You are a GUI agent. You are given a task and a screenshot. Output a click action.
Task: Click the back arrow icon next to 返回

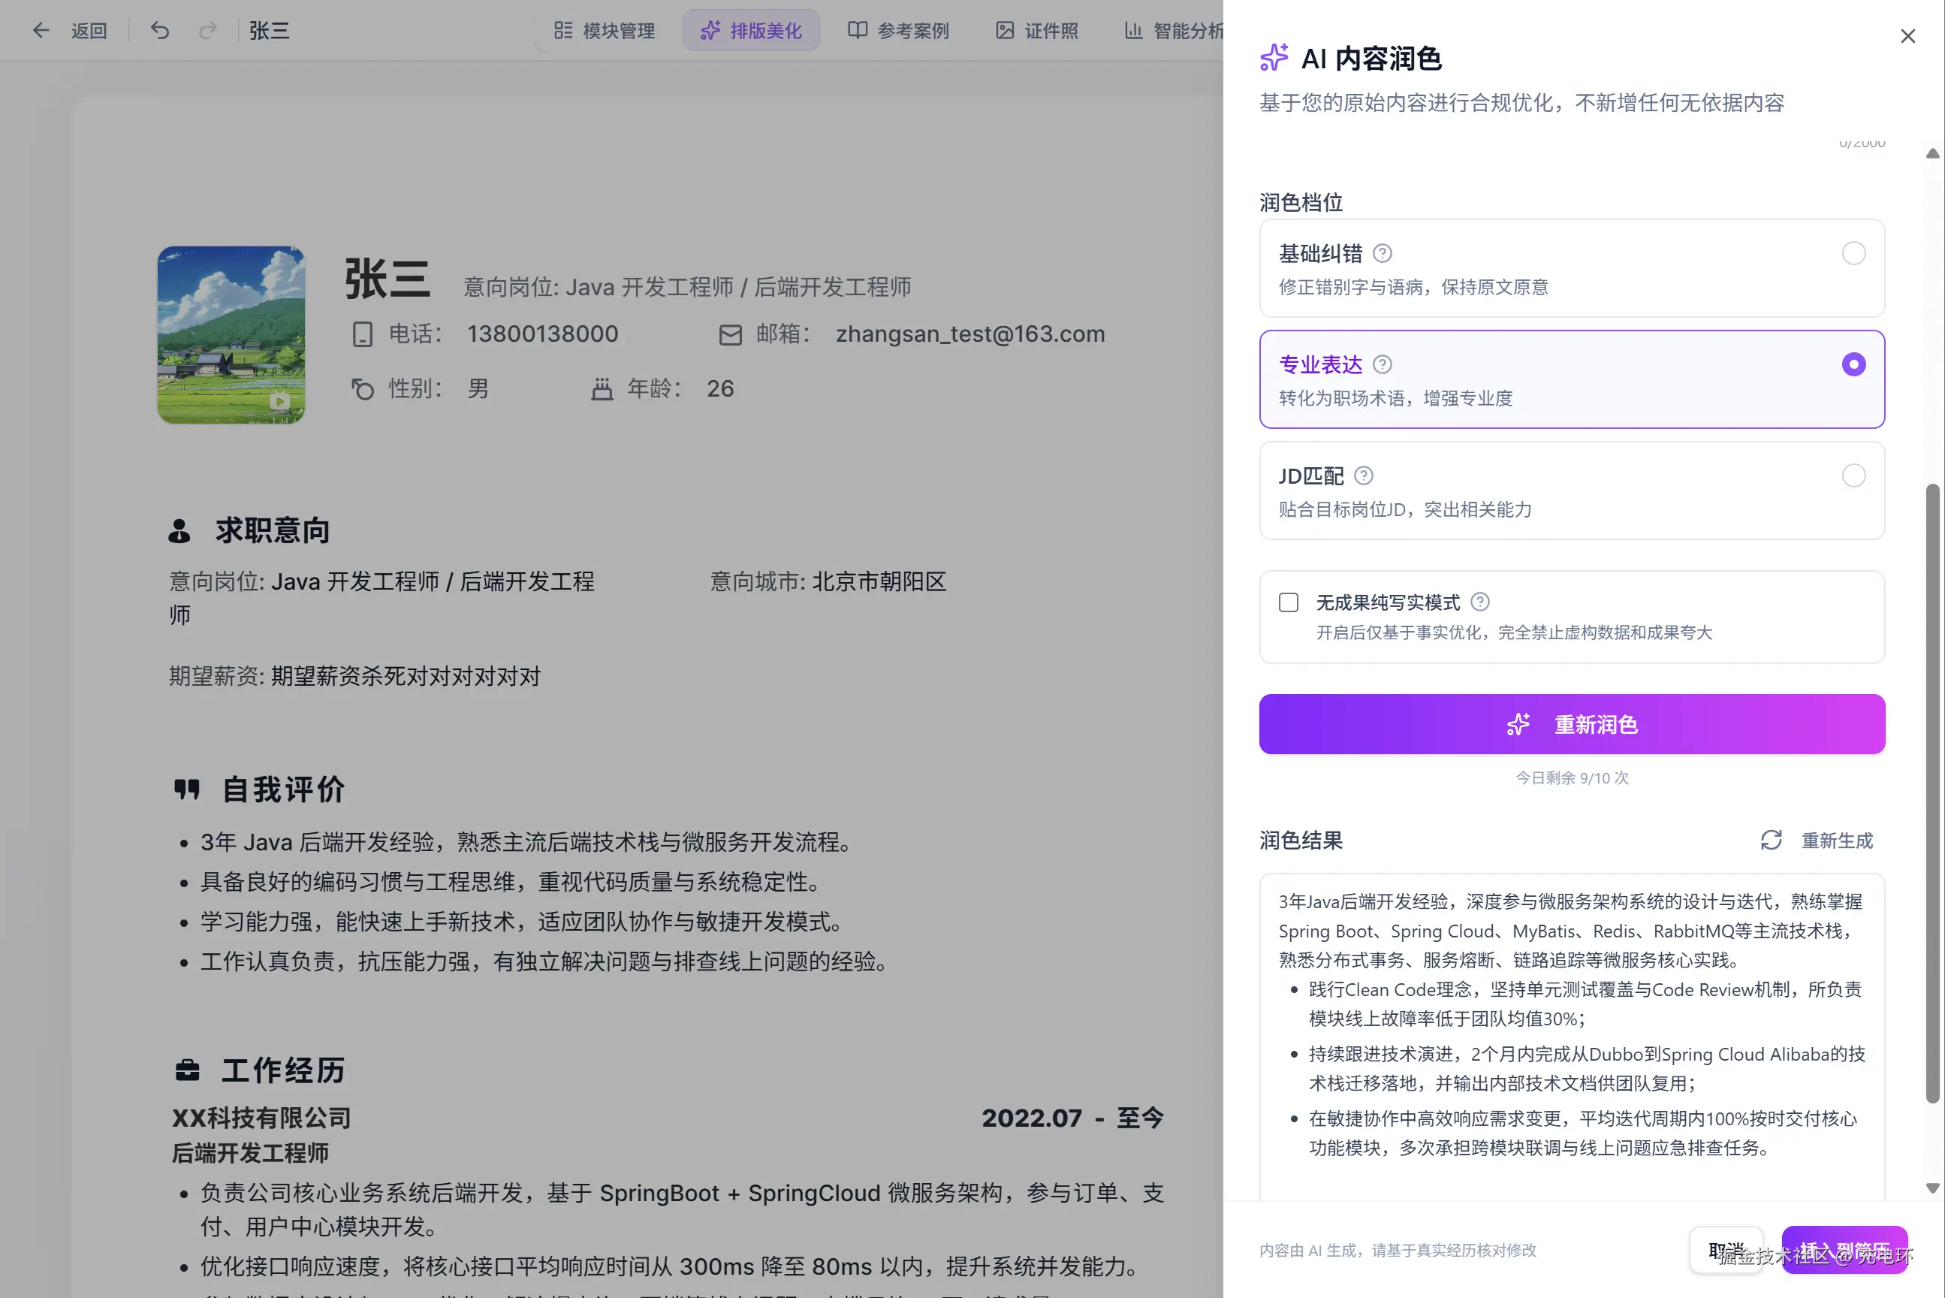41,30
